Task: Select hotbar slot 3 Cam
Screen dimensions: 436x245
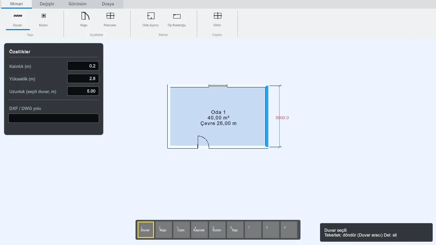Action: (182, 230)
